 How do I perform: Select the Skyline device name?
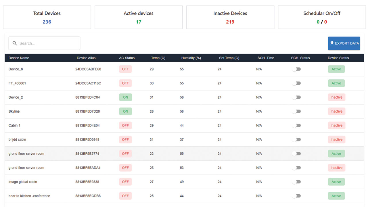pyautogui.click(x=14, y=112)
